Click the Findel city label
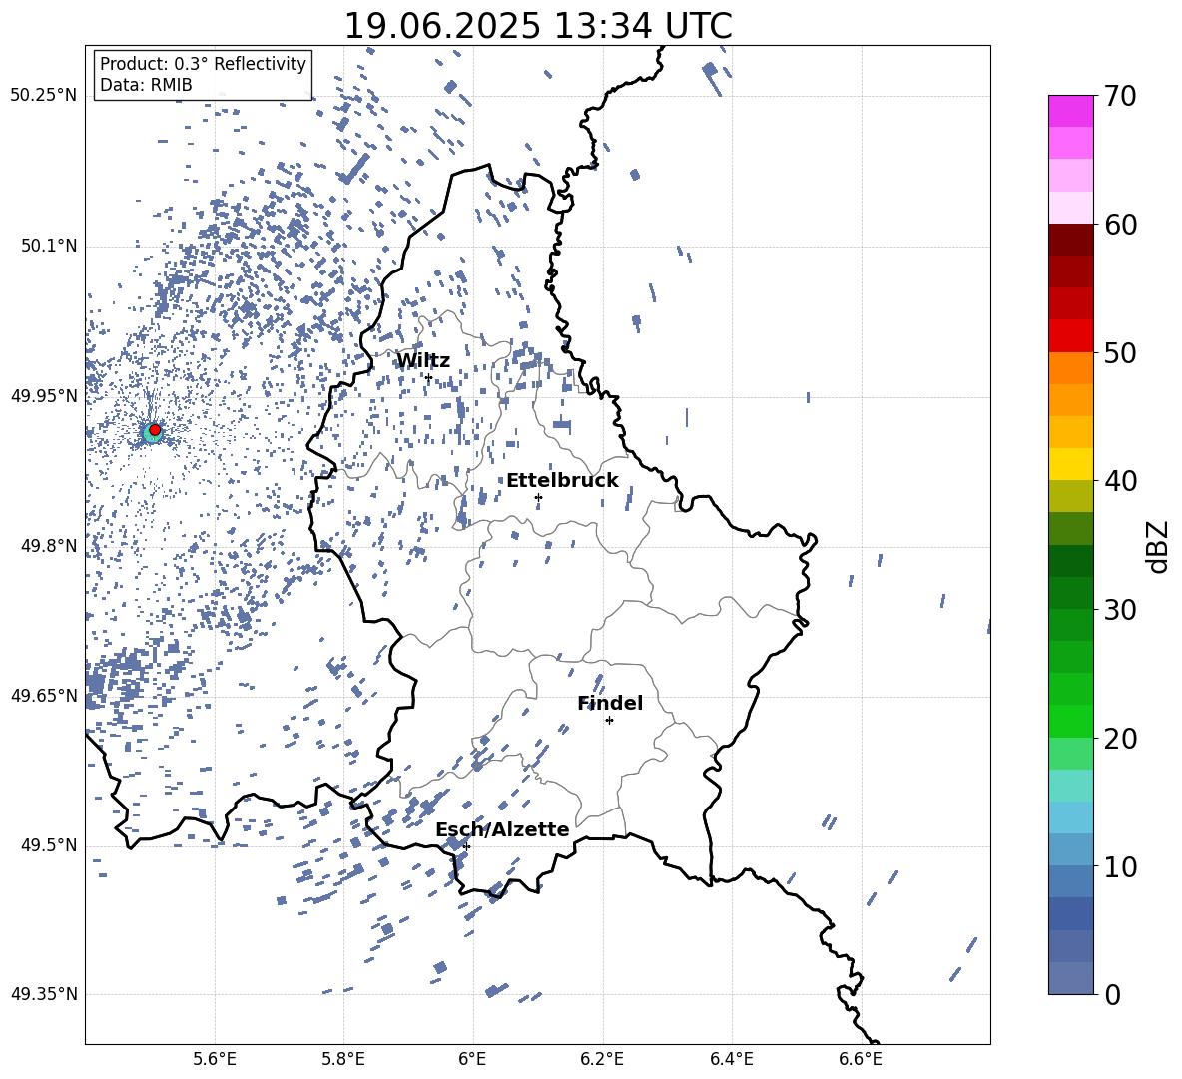The width and height of the screenshot is (1182, 1079). coord(610,703)
